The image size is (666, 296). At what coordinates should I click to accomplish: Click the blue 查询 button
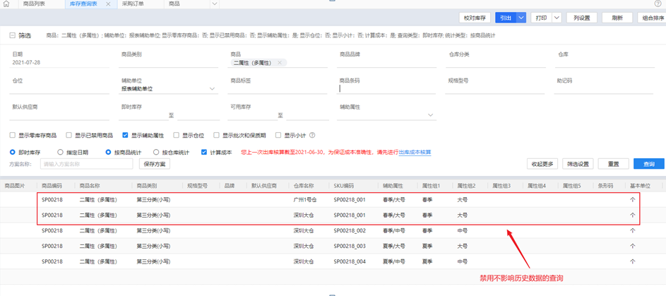648,164
